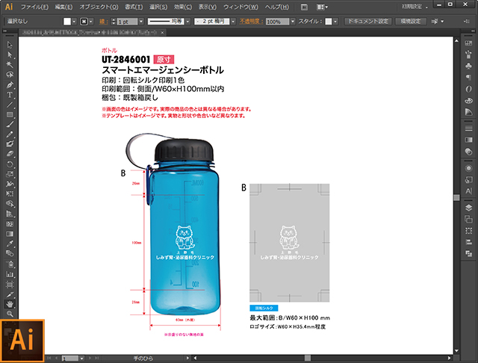Select the Gradient tool
The height and width of the screenshot is (363, 478).
pyautogui.click(x=10, y=234)
